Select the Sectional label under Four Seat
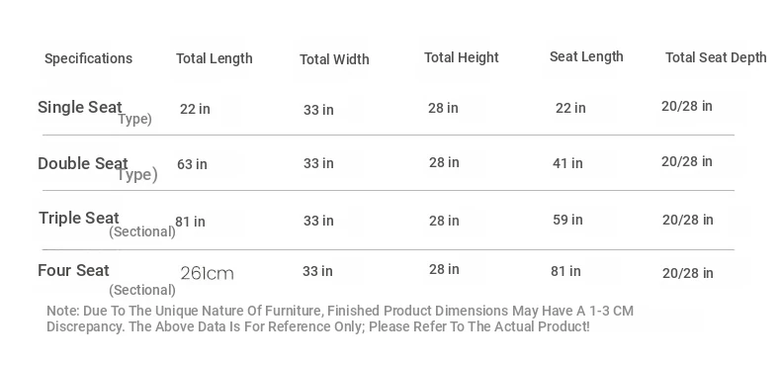This screenshot has width=781, height=366. click(x=142, y=290)
